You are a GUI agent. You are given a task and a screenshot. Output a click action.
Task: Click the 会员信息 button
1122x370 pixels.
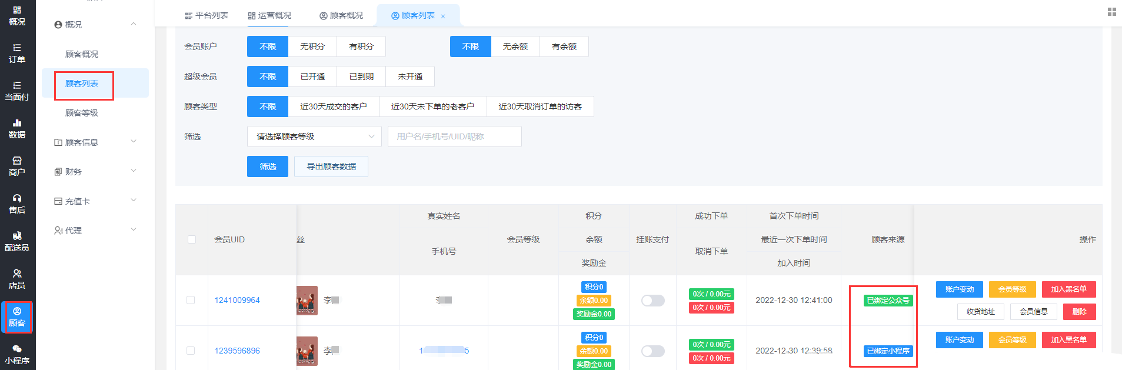pos(1034,312)
